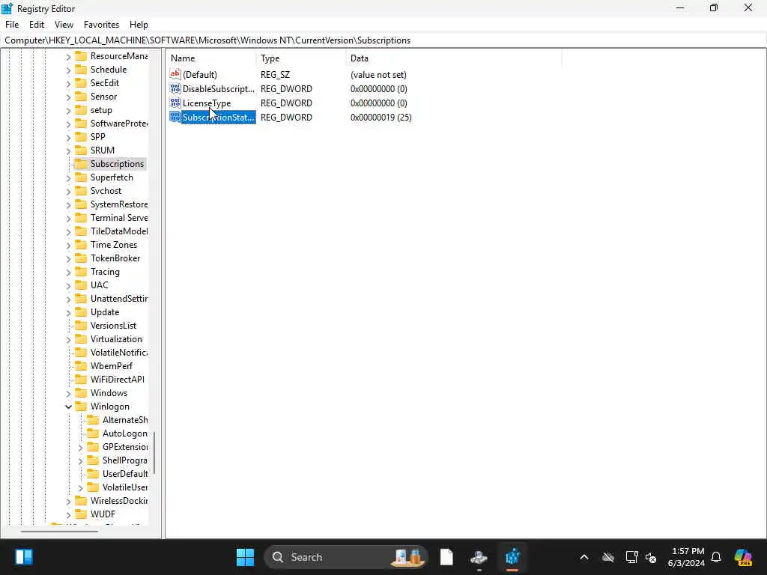Select the (Default) value name
Screen dimensions: 767x575
point(199,75)
